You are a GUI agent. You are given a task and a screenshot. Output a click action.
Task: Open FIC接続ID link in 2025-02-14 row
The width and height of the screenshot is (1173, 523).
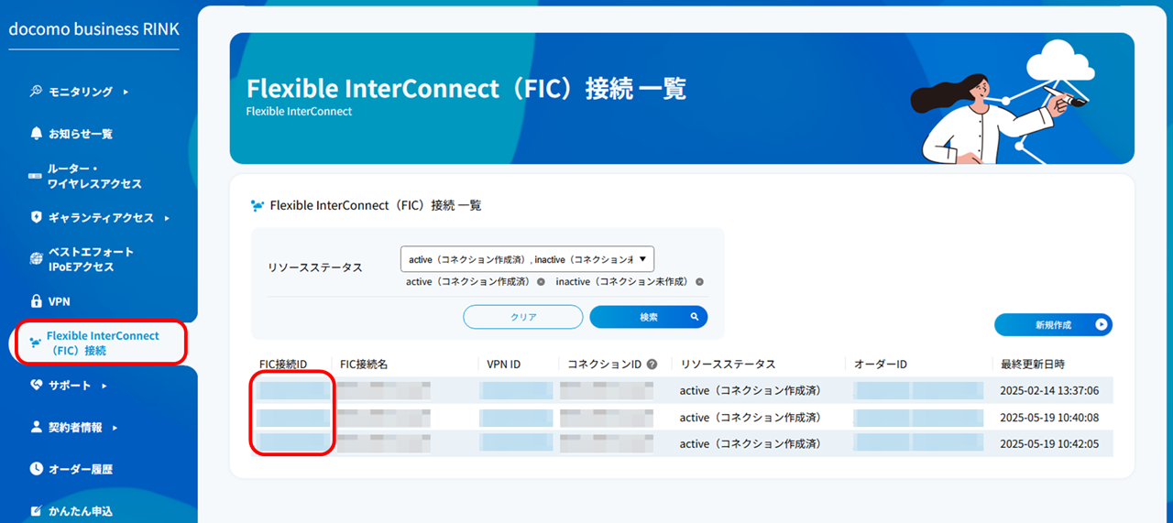click(x=293, y=391)
